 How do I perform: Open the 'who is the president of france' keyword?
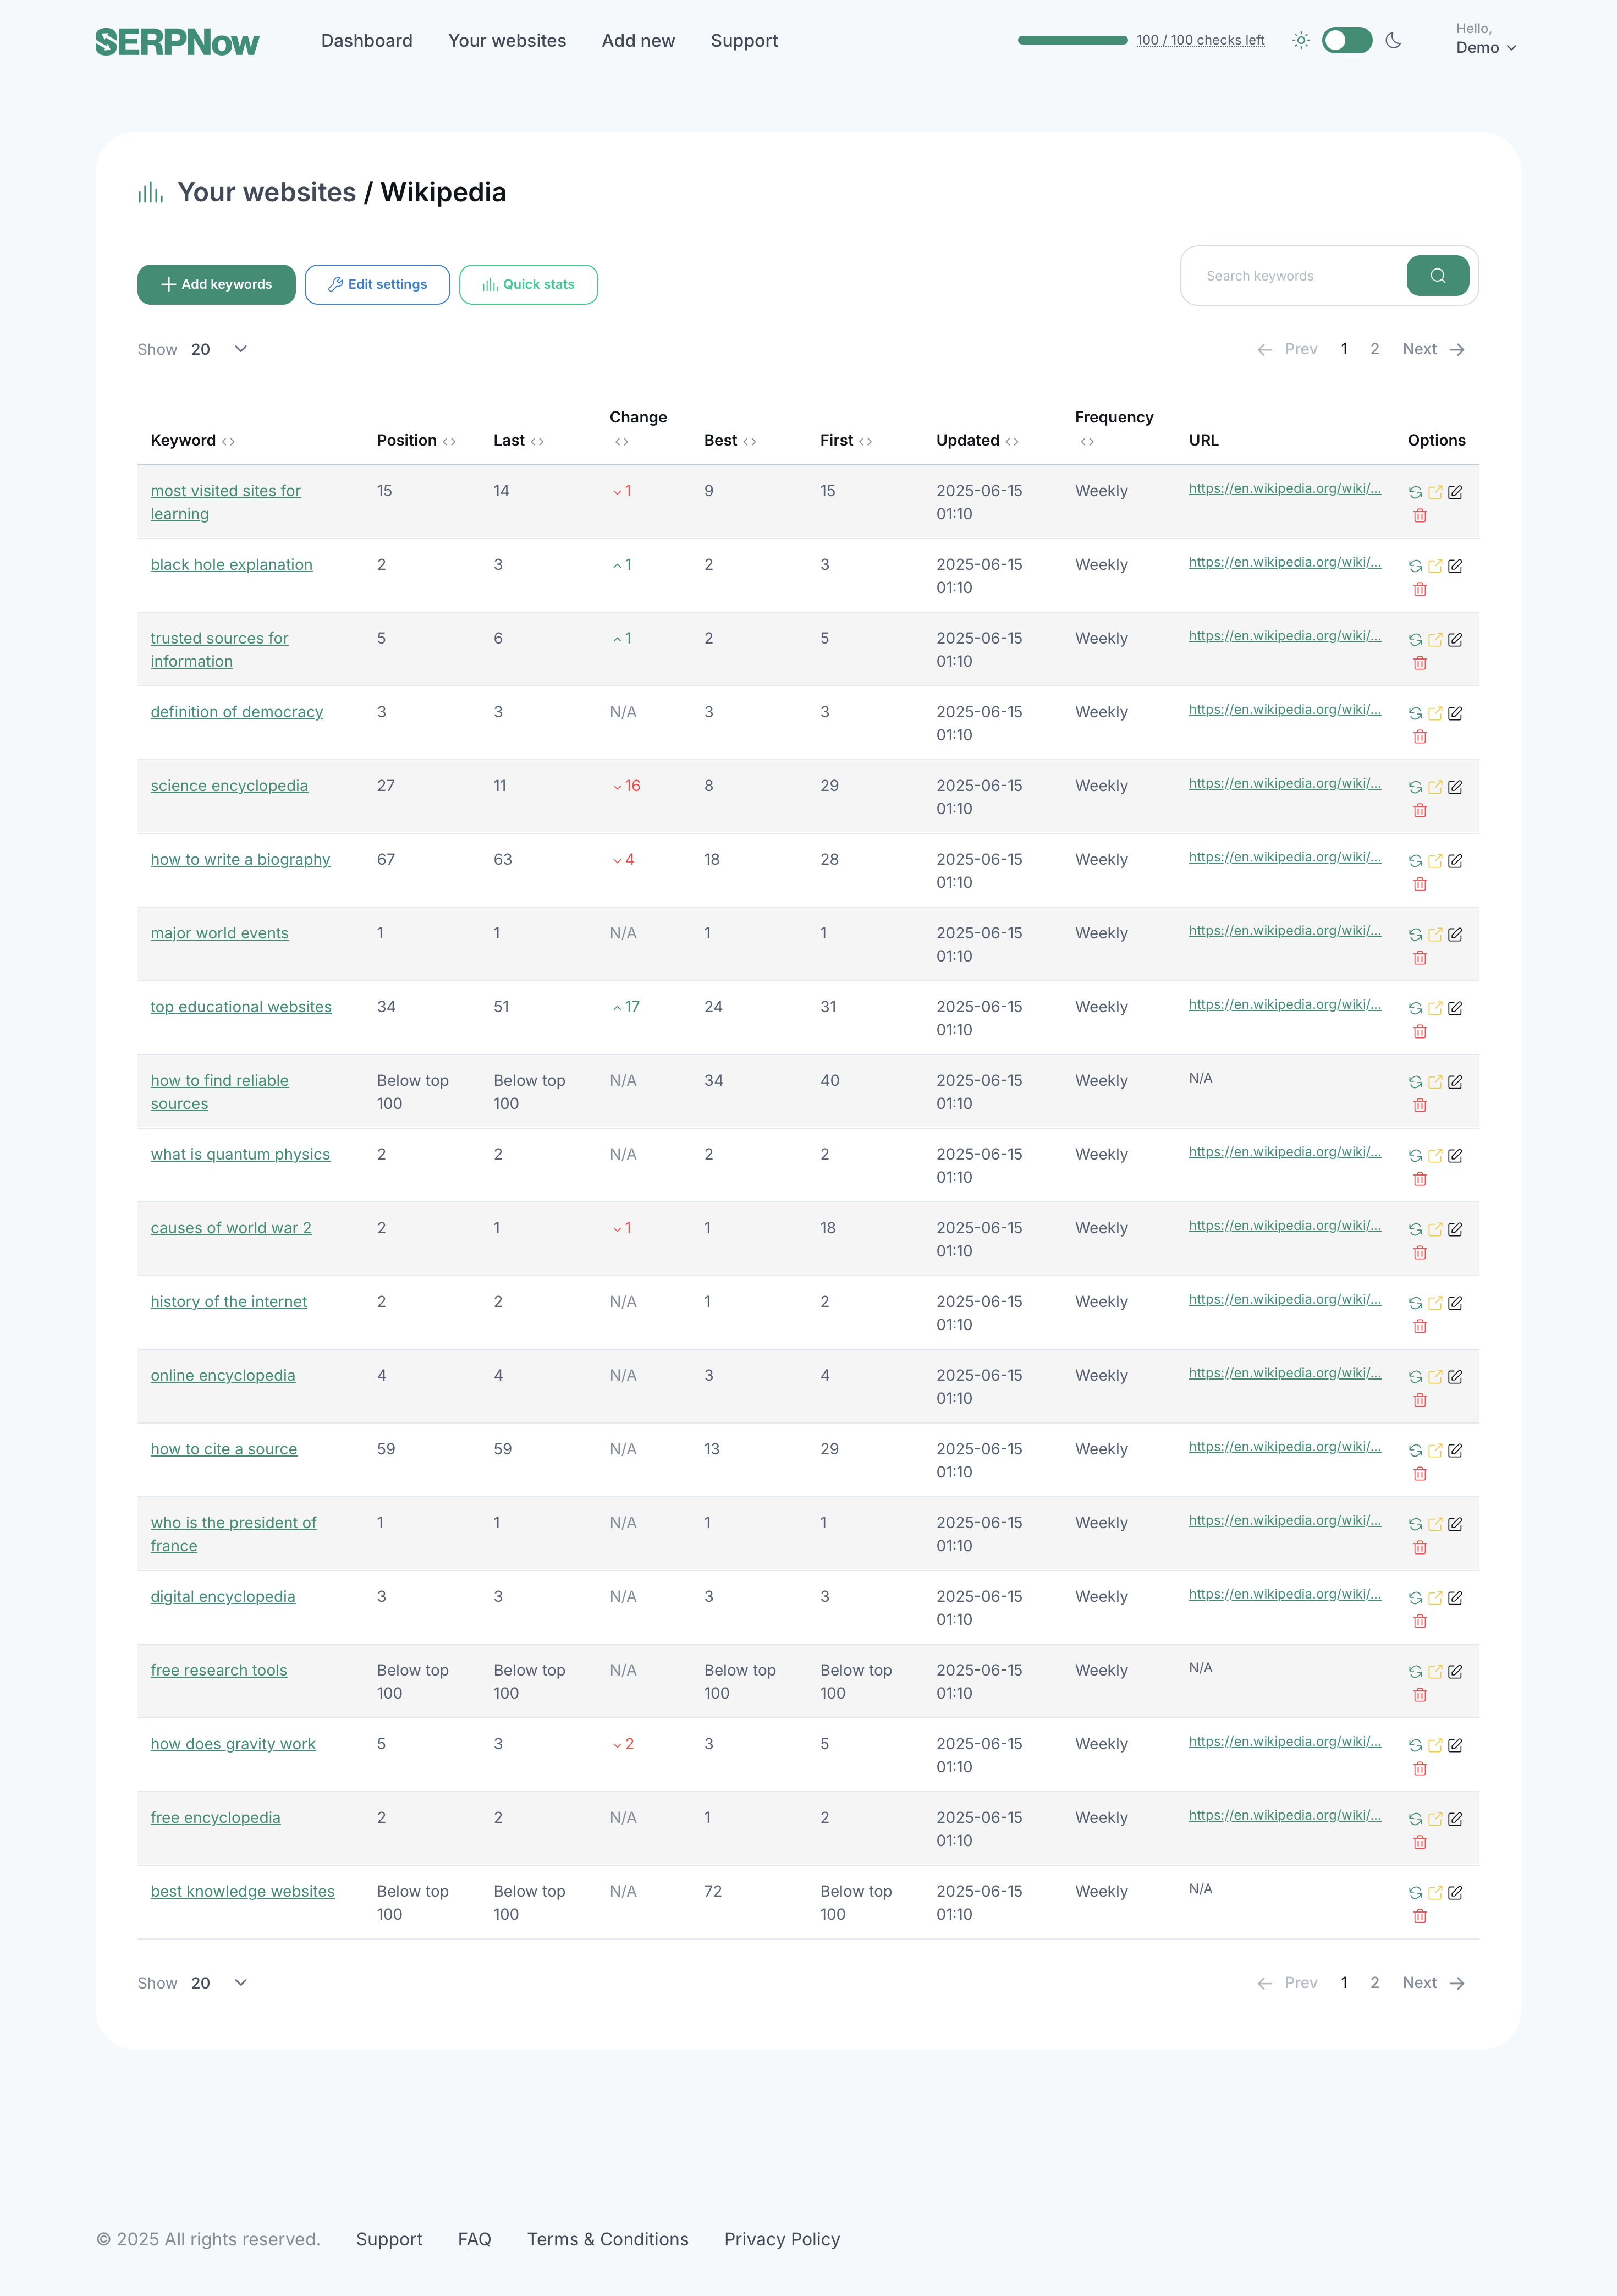(x=233, y=1534)
